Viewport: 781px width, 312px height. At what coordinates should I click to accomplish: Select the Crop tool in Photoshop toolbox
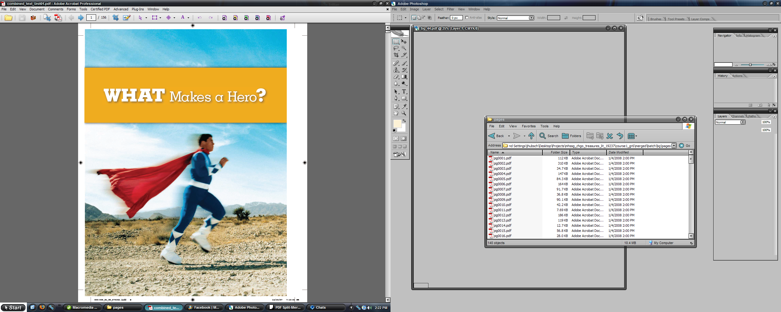396,55
